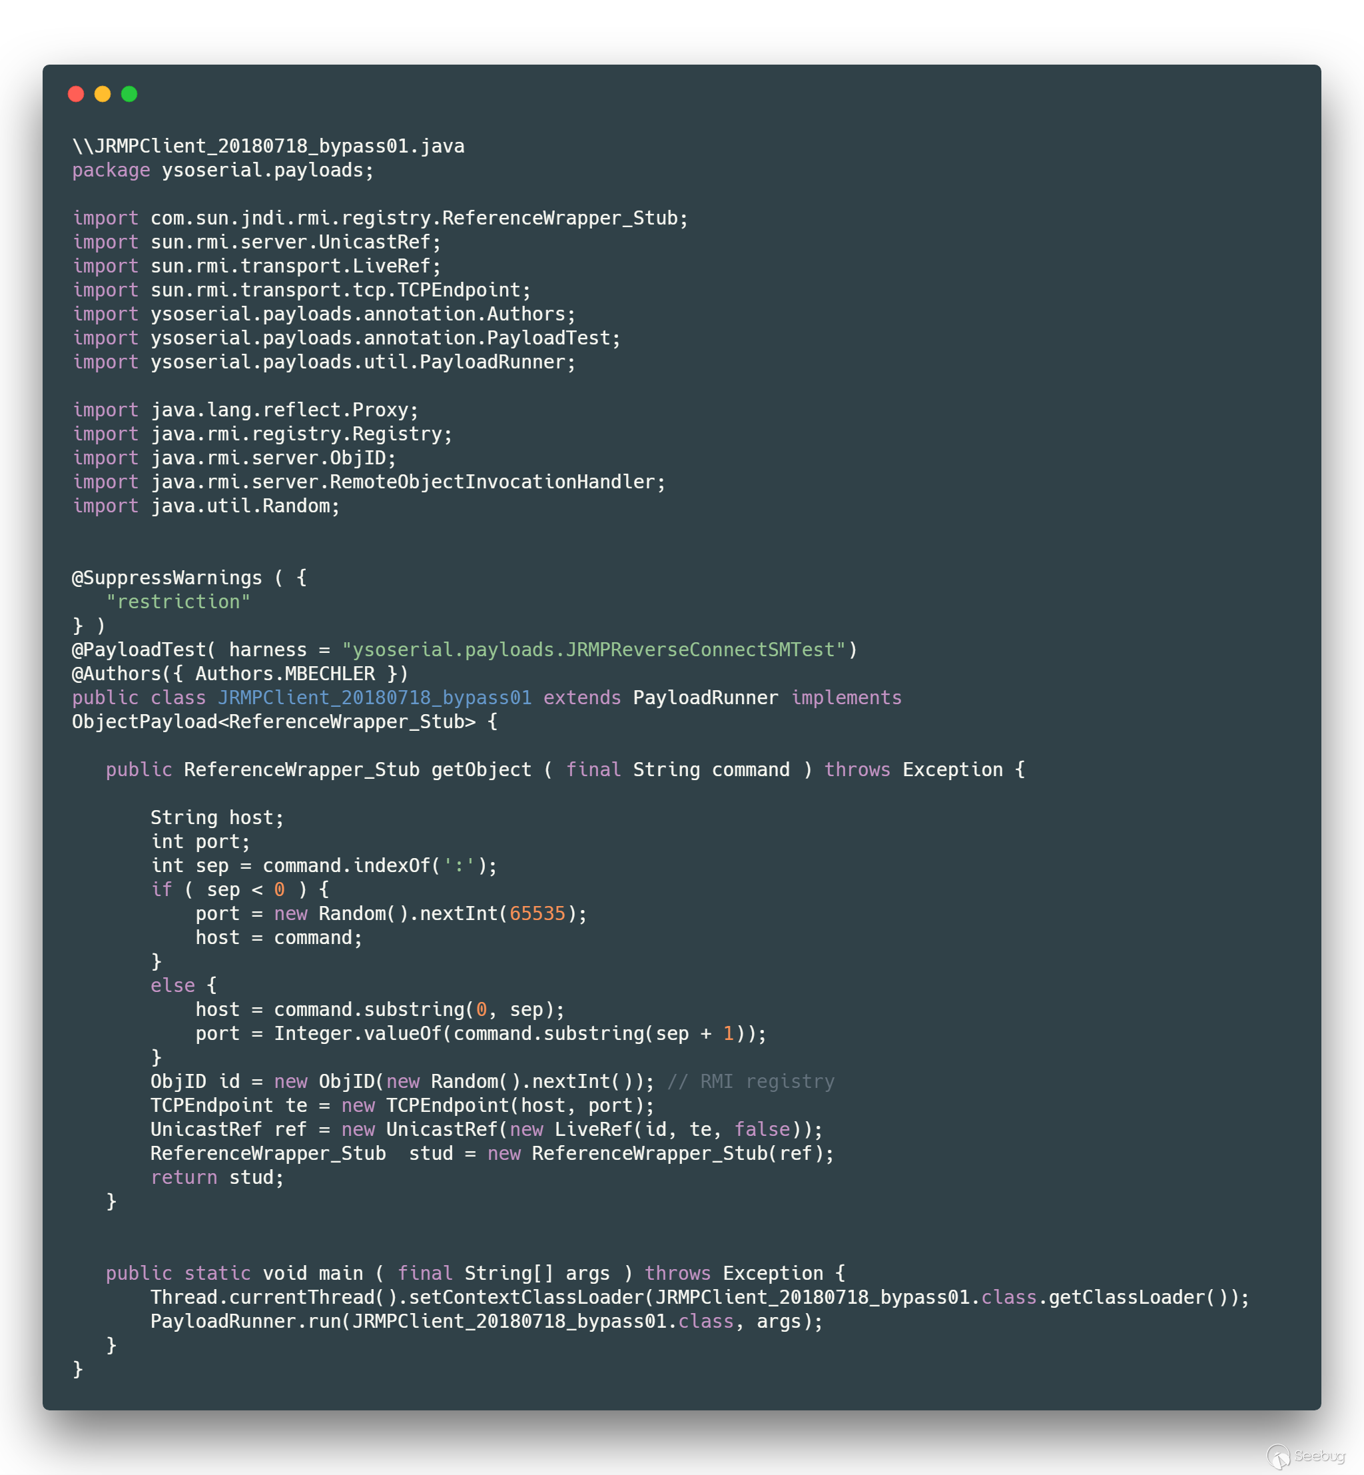Click the 'public static void main' signature
Image resolution: width=1364 pixels, height=1475 pixels.
476,1274
